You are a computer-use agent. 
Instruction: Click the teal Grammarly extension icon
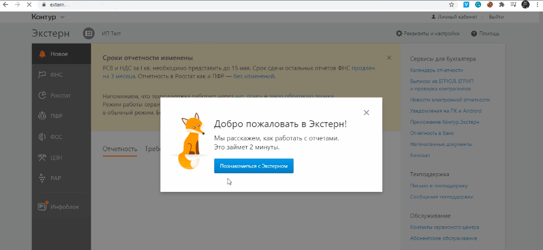pos(478,5)
